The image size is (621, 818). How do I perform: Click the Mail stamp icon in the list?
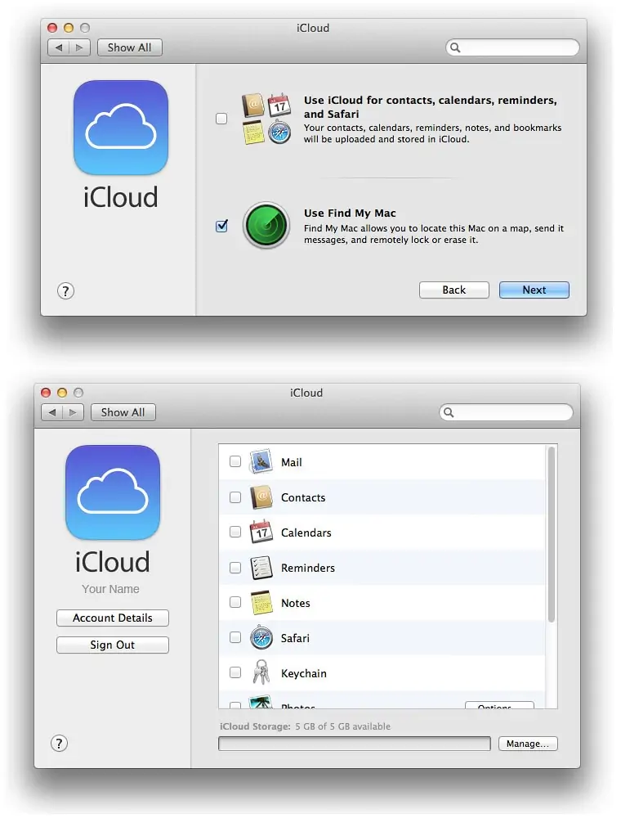point(261,461)
